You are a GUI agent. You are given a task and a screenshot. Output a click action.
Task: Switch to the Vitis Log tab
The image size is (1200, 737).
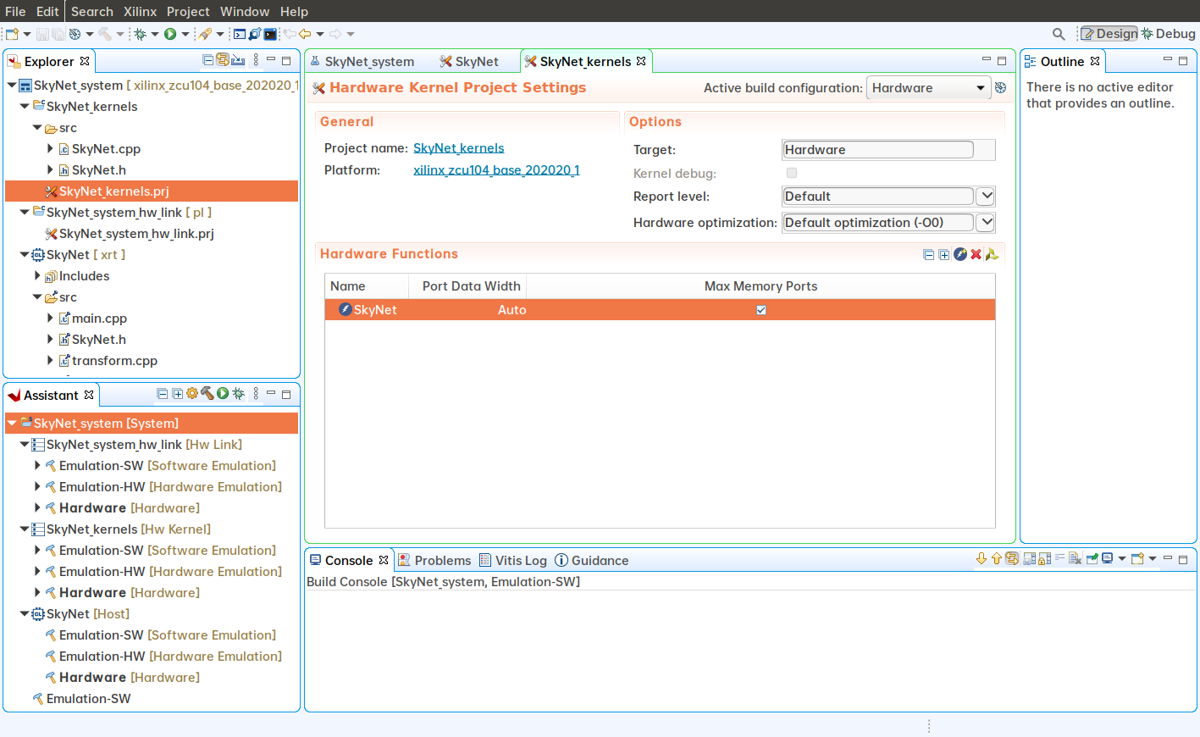pos(513,560)
